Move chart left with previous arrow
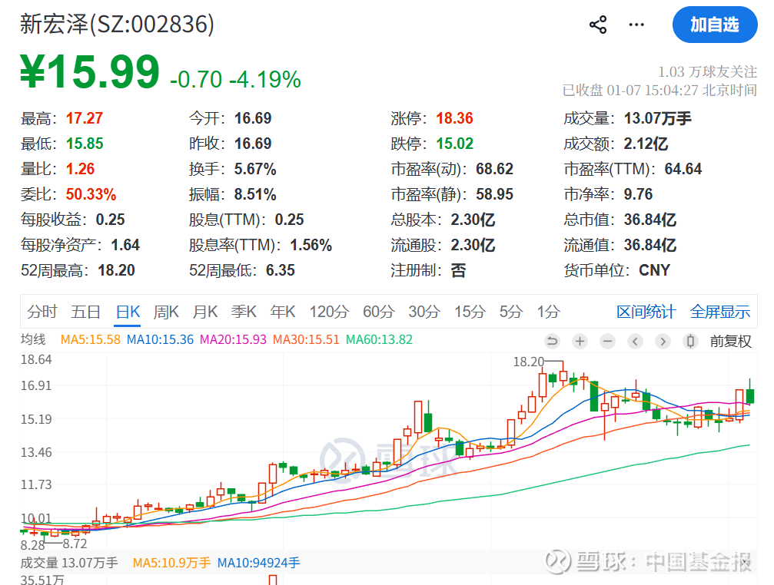 point(636,341)
